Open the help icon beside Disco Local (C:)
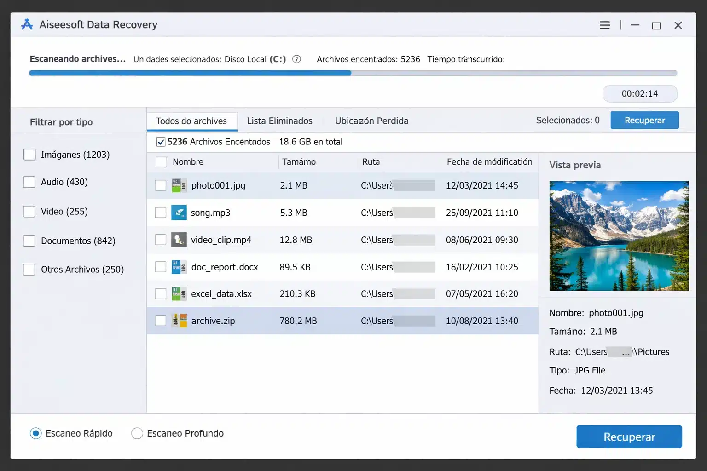The width and height of the screenshot is (707, 471). [296, 59]
